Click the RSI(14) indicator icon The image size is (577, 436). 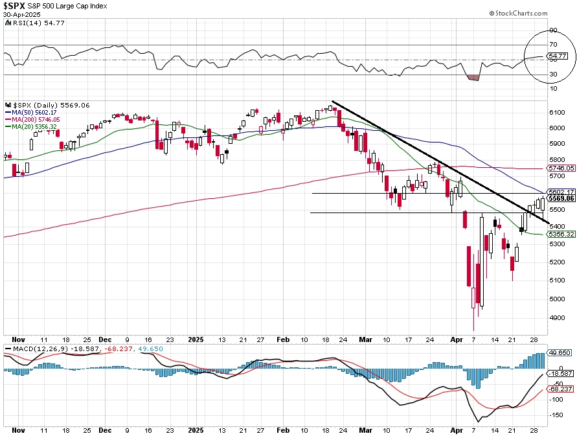tap(8, 23)
